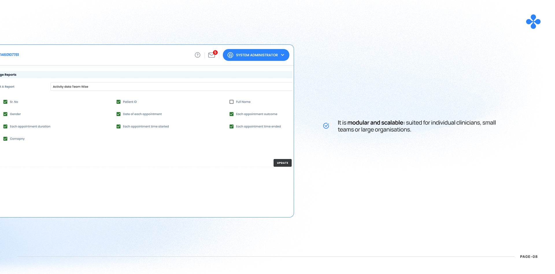Image resolution: width=555 pixels, height=274 pixels.
Task: Disable Date of each appointment checkbox
Action: (x=119, y=114)
